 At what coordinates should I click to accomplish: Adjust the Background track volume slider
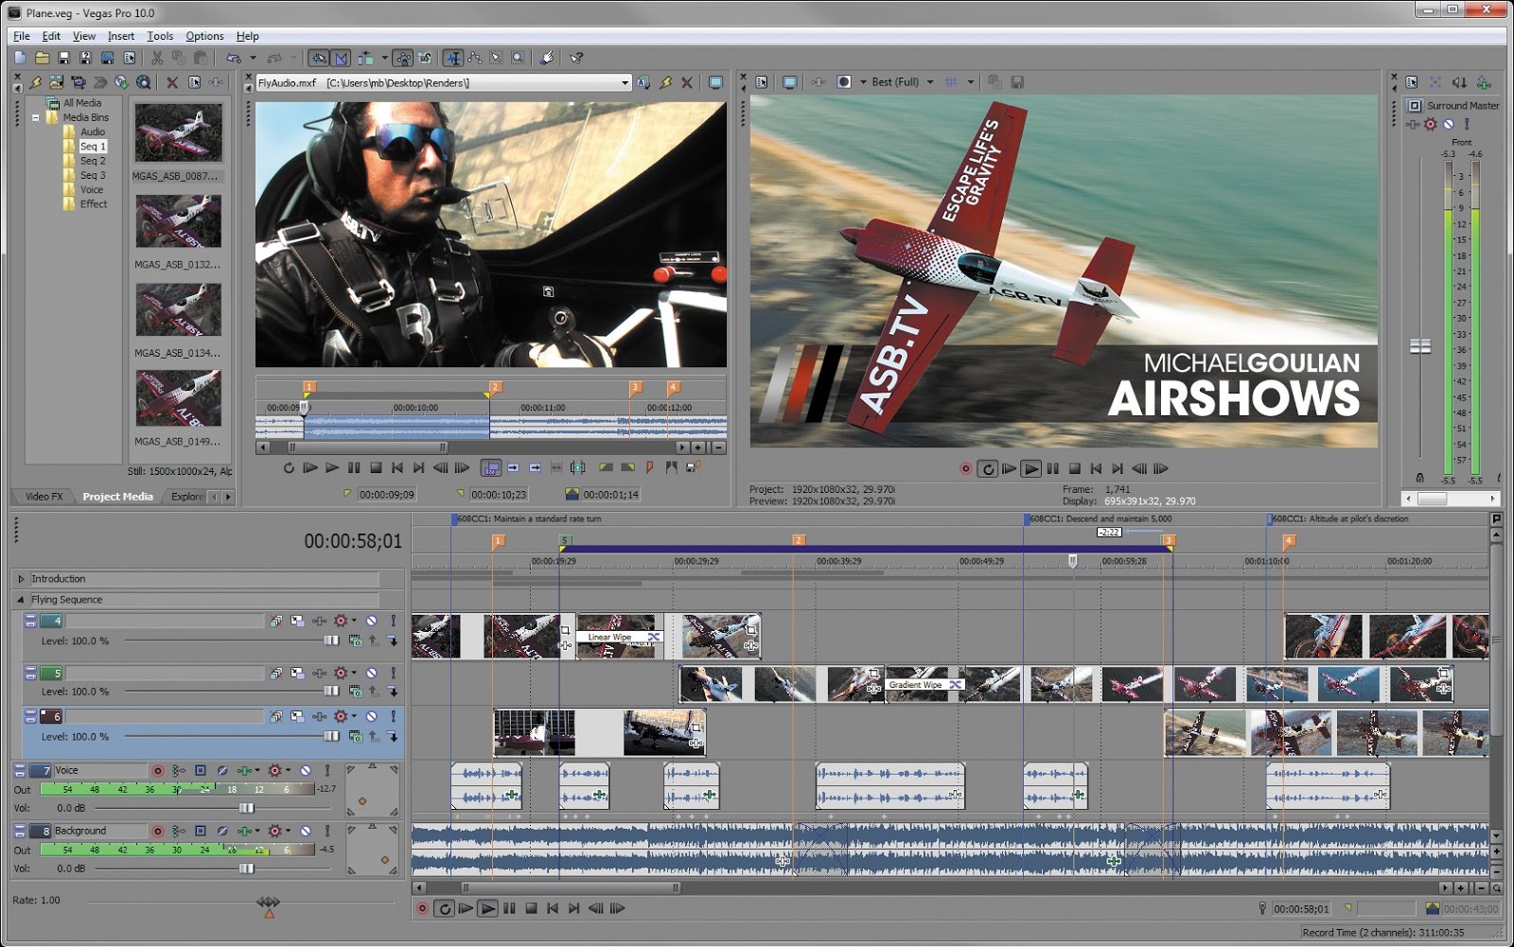(x=246, y=868)
